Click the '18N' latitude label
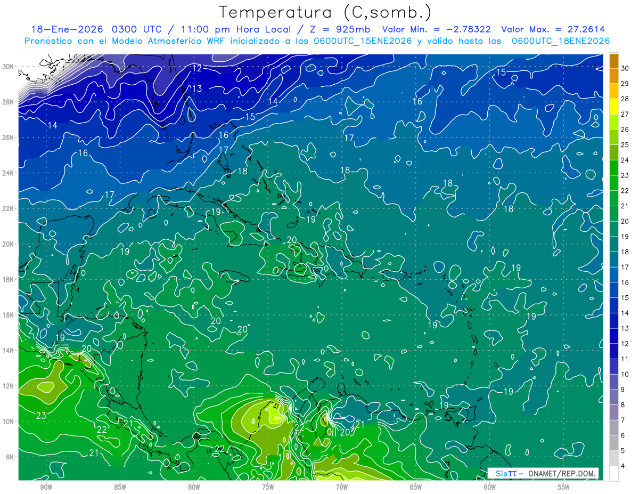This screenshot has height=494, width=639. pyautogui.click(x=9, y=279)
